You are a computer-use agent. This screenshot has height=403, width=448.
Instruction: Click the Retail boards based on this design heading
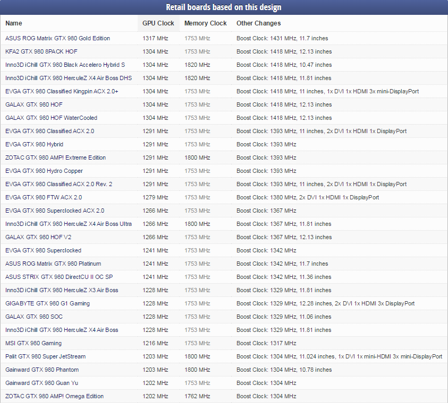tap(224, 7)
